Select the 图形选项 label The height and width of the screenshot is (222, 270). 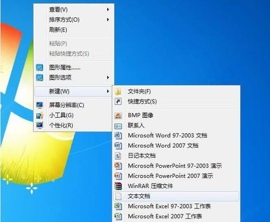60,78
